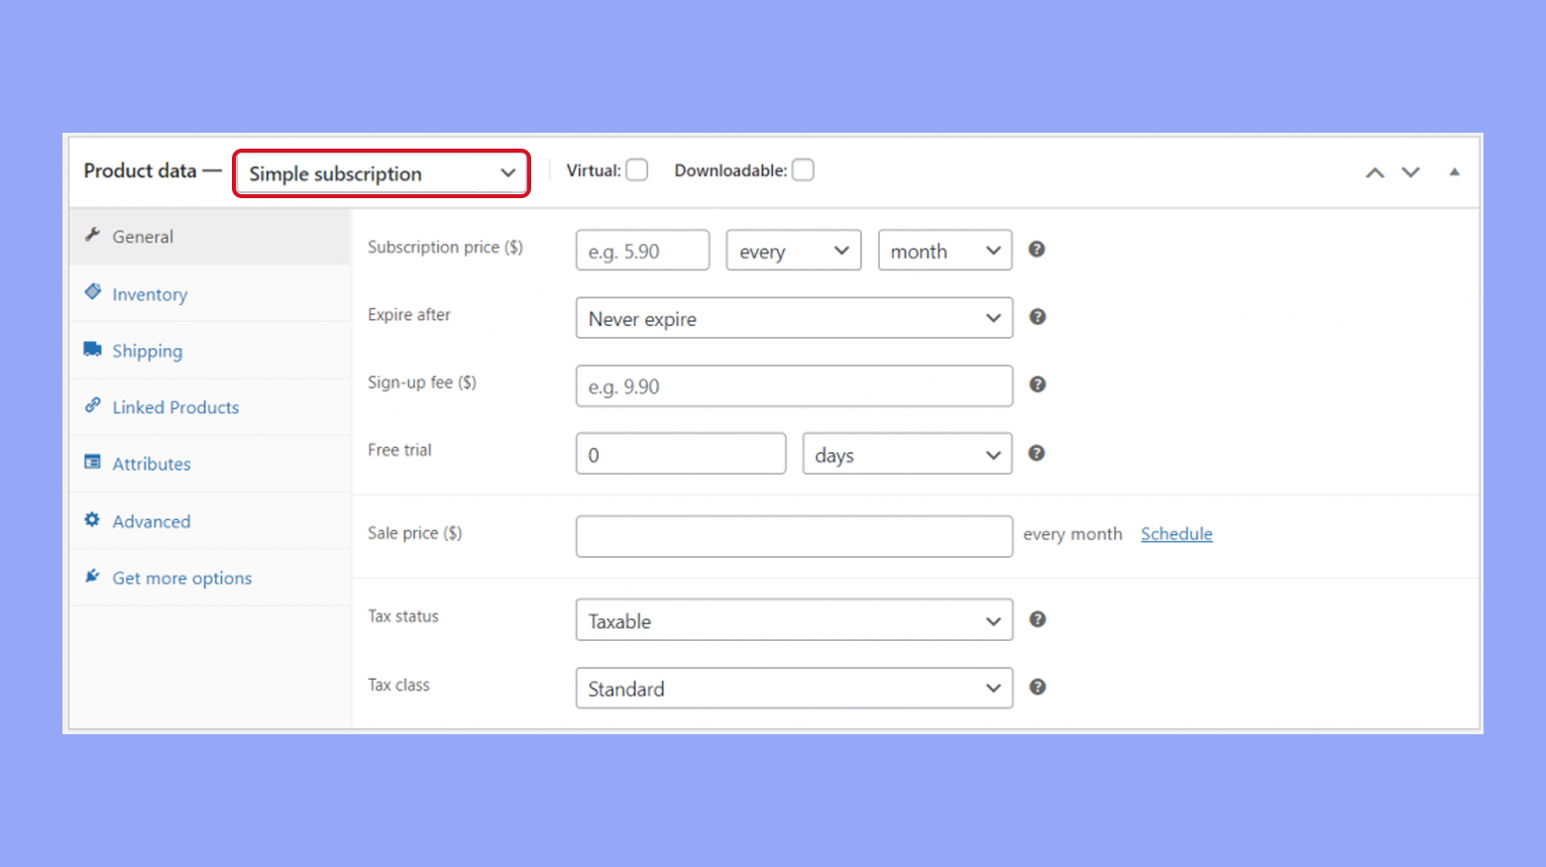This screenshot has height=867, width=1546.
Task: Click the Free trial help icon
Action: click(x=1037, y=453)
